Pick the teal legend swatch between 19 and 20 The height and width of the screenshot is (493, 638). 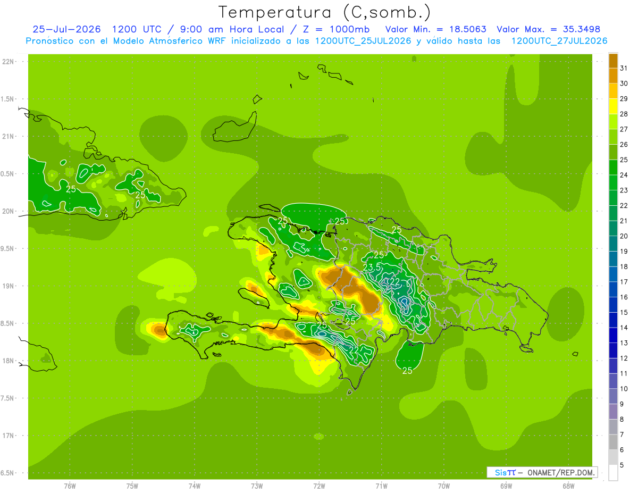click(x=613, y=244)
